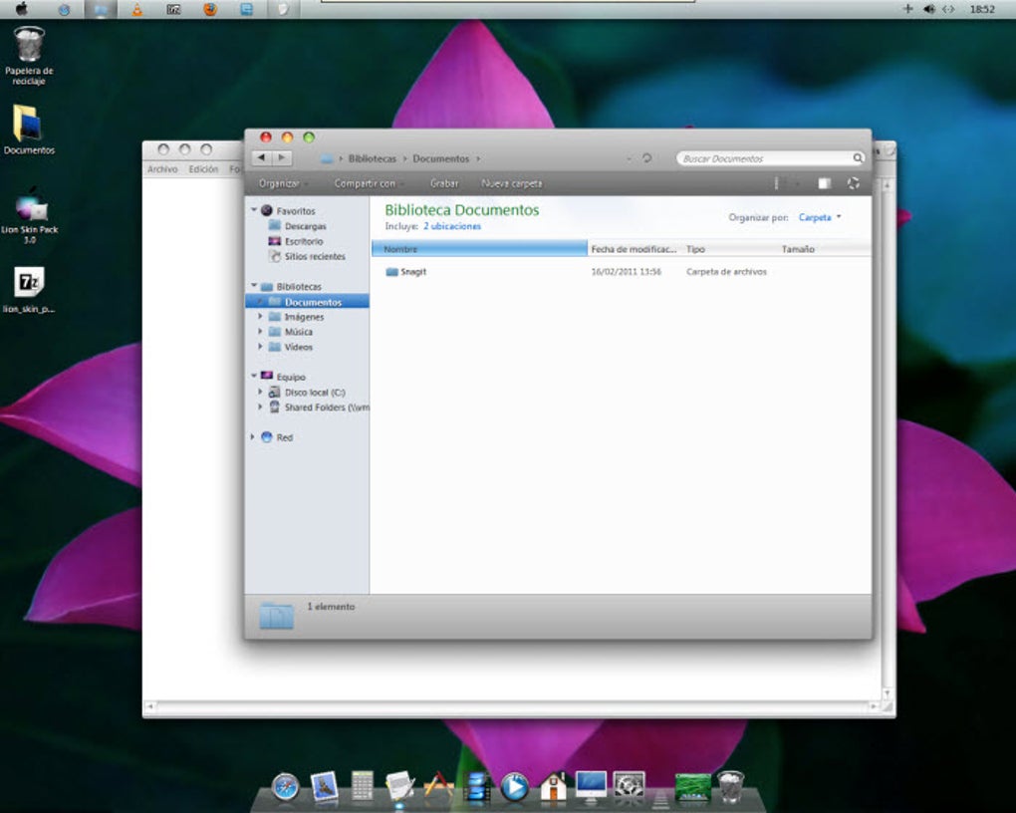Toggle the preview pane icon
Screen dimensions: 1016x813
tap(824, 183)
